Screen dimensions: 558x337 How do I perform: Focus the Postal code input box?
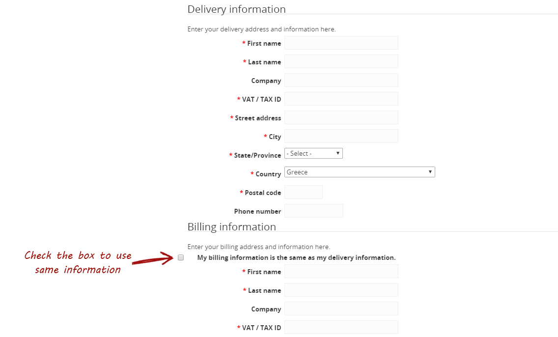click(304, 192)
